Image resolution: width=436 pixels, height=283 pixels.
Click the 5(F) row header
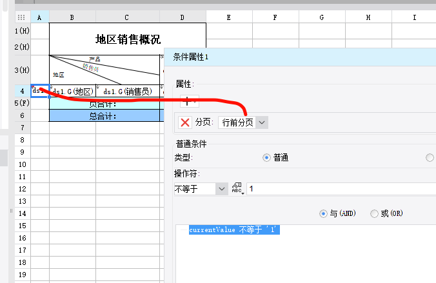(x=22, y=103)
